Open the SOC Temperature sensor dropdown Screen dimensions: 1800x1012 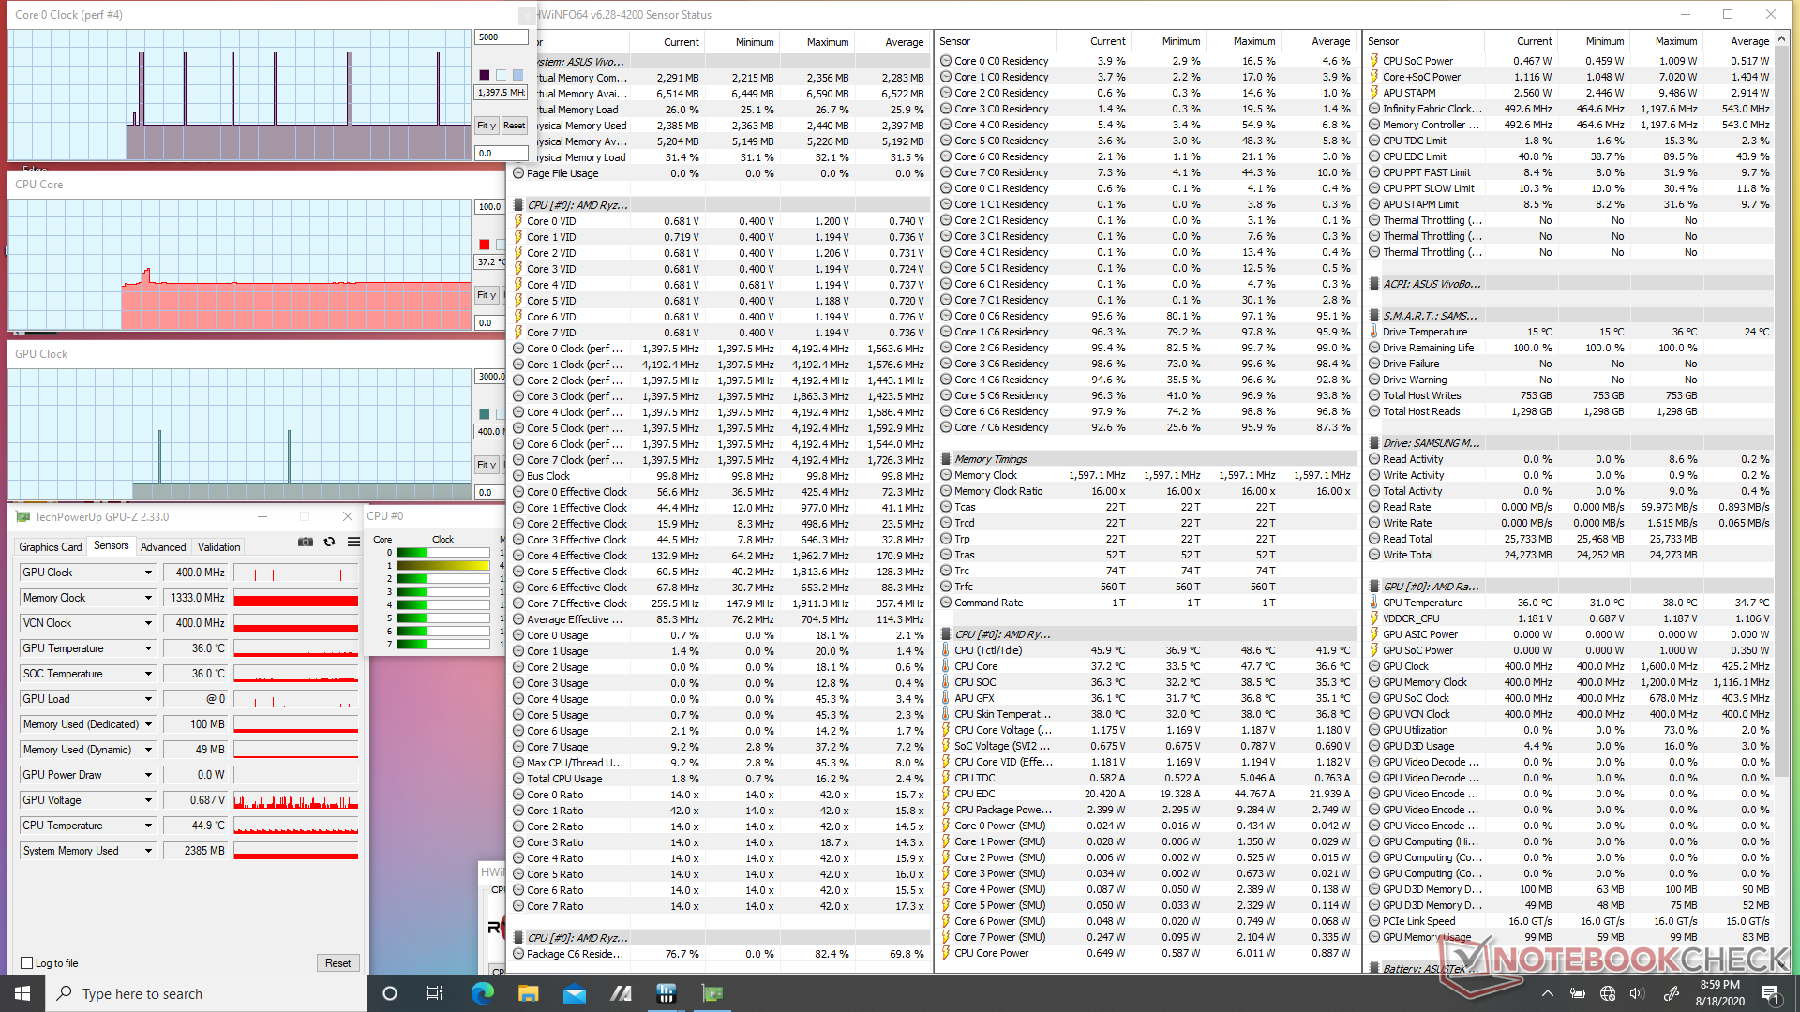click(x=148, y=674)
